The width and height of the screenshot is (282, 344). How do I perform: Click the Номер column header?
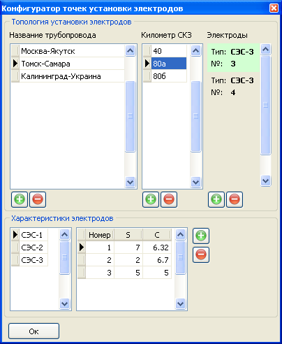[x=100, y=235]
